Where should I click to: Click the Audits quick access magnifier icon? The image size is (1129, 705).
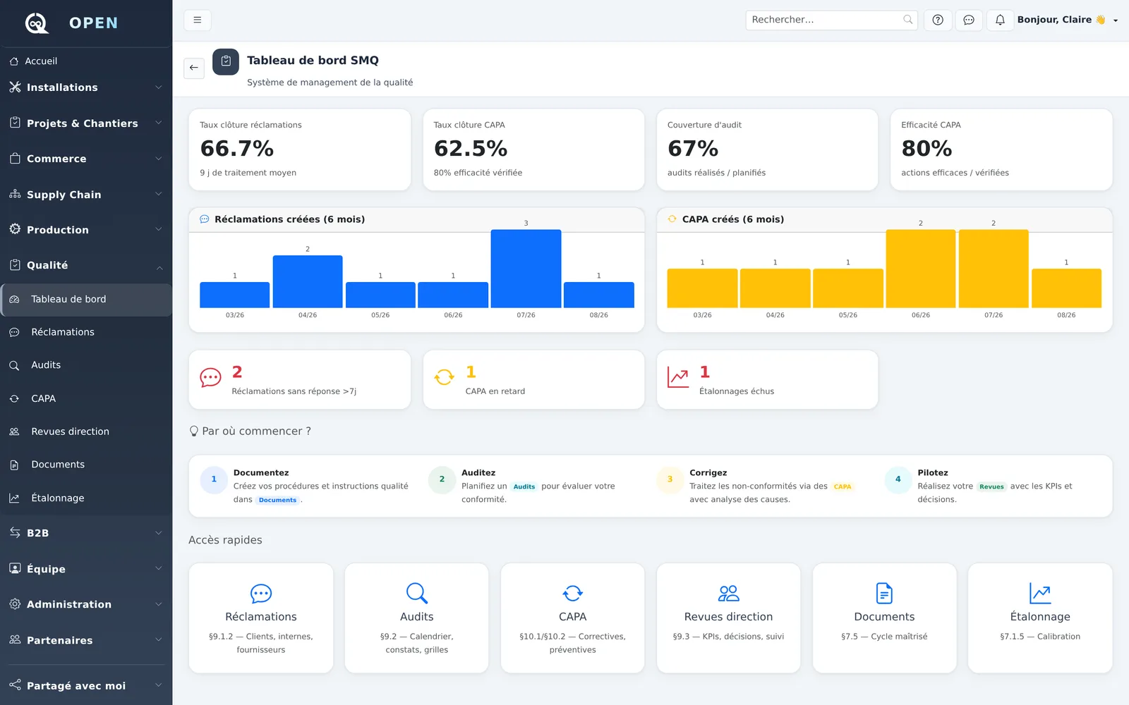tap(417, 593)
